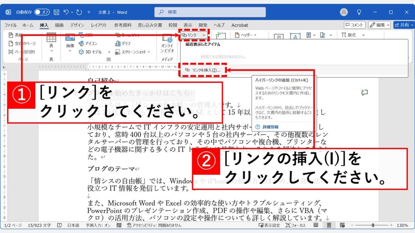Open the レイアウト tab
Screen dimensions: 415x233
[x=99, y=25]
